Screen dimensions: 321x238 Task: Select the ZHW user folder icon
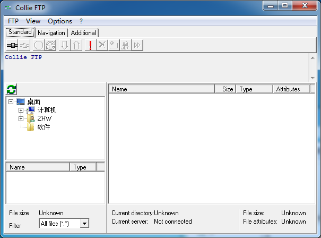click(31, 118)
